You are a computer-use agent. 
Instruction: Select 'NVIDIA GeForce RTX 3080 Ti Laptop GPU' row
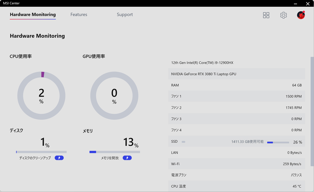click(236, 74)
